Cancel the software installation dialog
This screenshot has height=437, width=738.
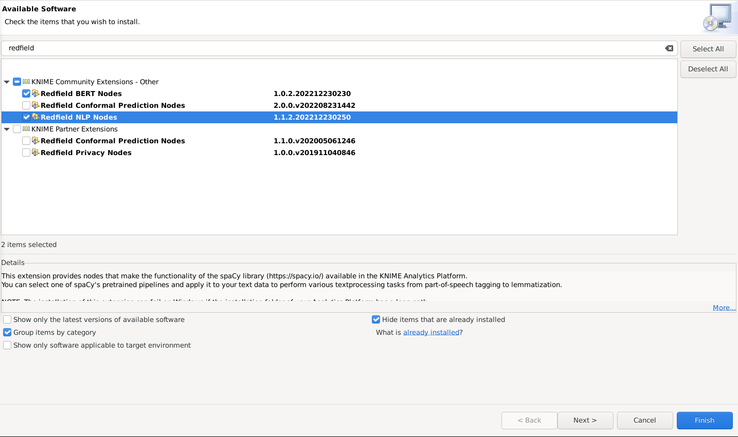pyautogui.click(x=645, y=420)
